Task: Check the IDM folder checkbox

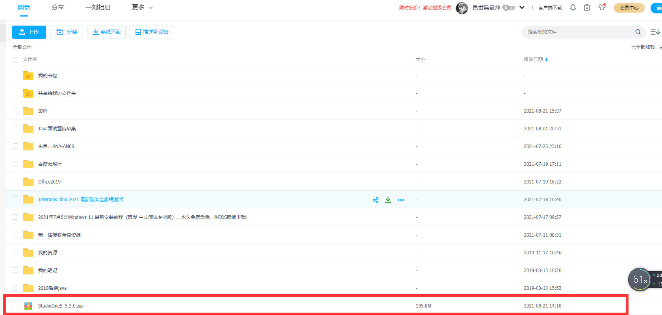Action: tap(15, 111)
